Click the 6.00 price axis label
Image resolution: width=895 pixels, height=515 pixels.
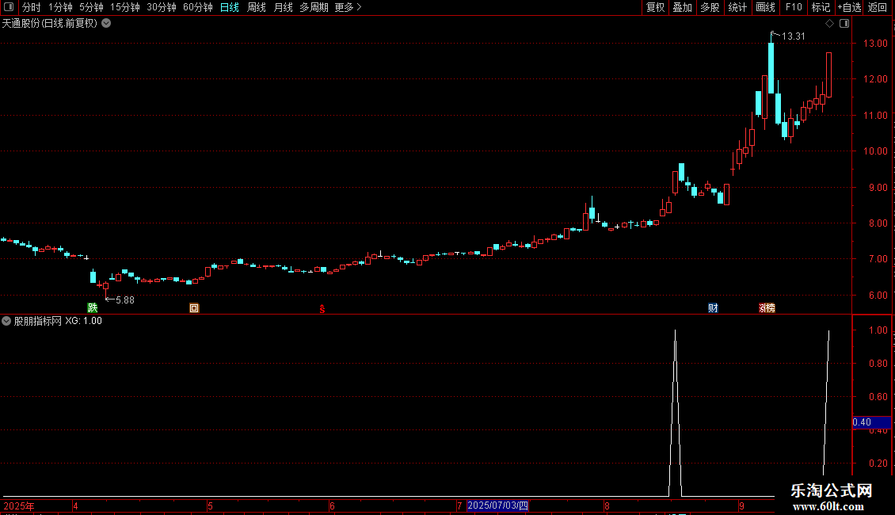click(x=878, y=296)
